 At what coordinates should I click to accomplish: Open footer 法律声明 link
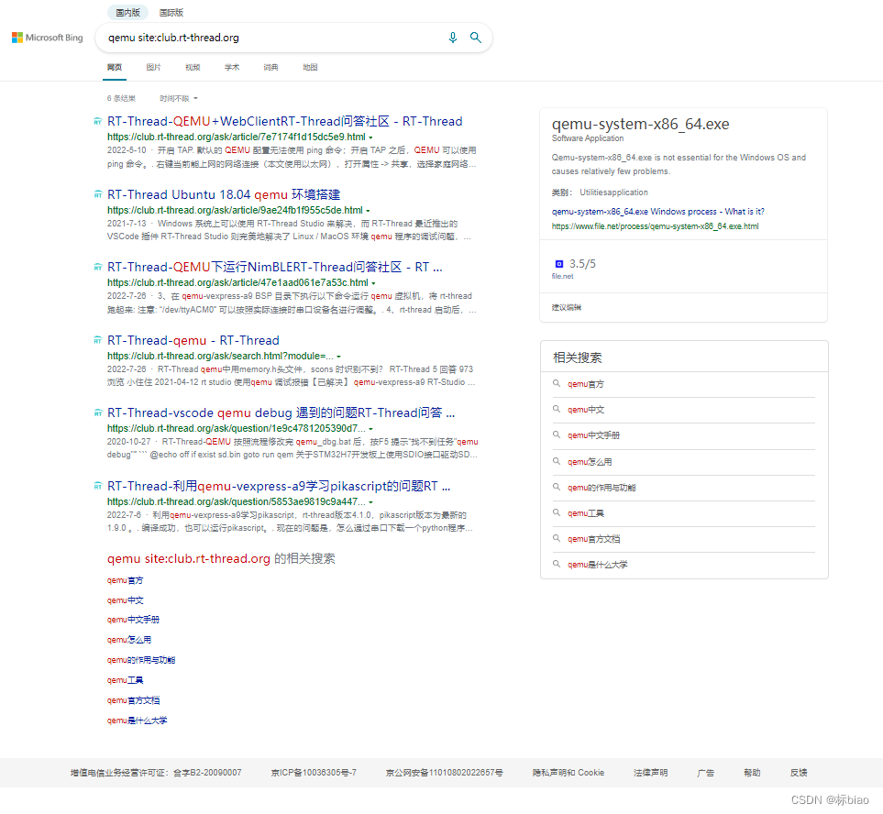pos(650,773)
